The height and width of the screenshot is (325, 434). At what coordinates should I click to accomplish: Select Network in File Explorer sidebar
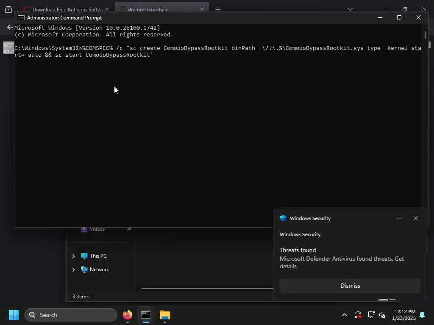coord(99,270)
